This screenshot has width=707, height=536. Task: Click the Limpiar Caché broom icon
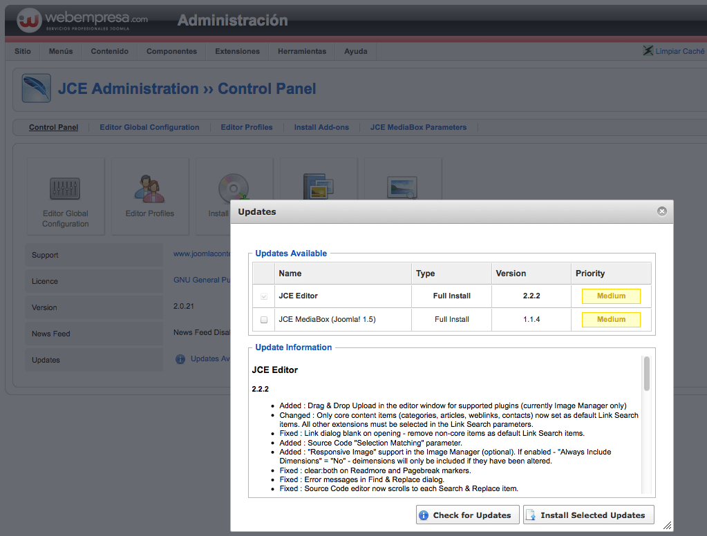648,50
